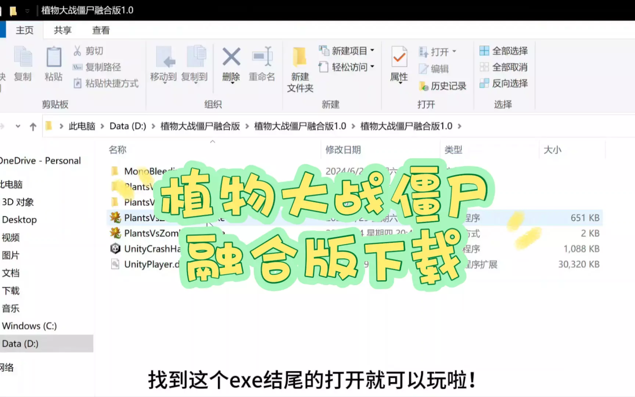Expand chevron at end of address path
The width and height of the screenshot is (635, 397).
click(459, 126)
